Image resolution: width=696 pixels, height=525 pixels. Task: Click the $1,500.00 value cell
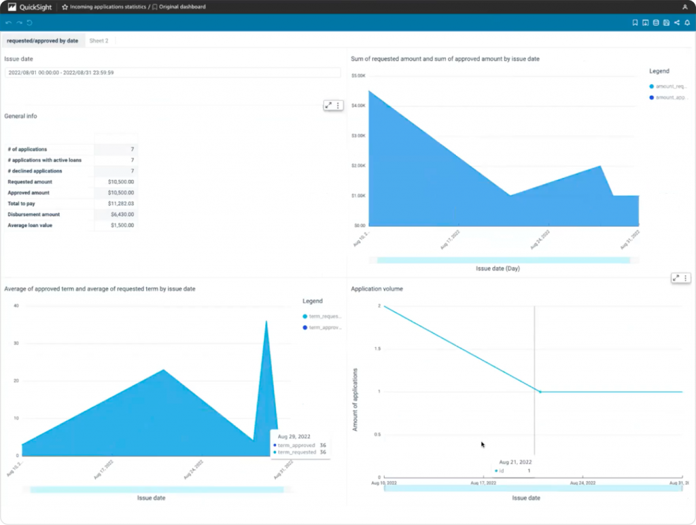116,225
